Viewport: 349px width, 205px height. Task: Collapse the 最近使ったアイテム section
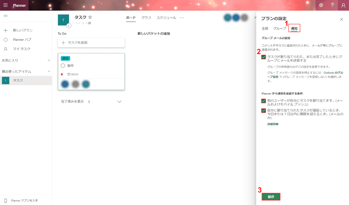pos(49,71)
